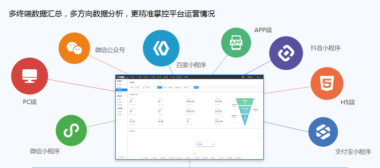Toggle the 下单金额 orange legend item
Image resolution: width=380 pixels, height=168 pixels.
[x=162, y=157]
